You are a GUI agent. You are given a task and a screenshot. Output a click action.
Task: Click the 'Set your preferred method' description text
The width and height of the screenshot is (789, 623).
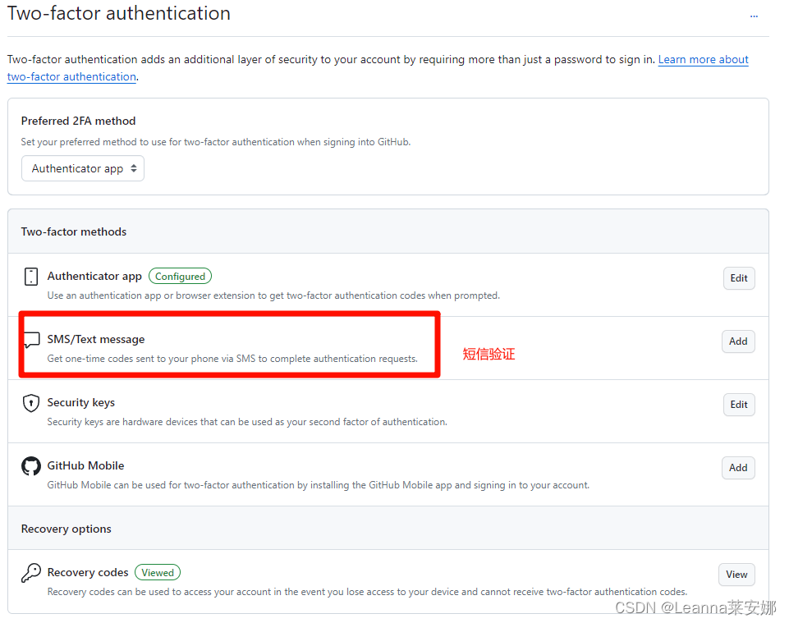[x=215, y=142]
